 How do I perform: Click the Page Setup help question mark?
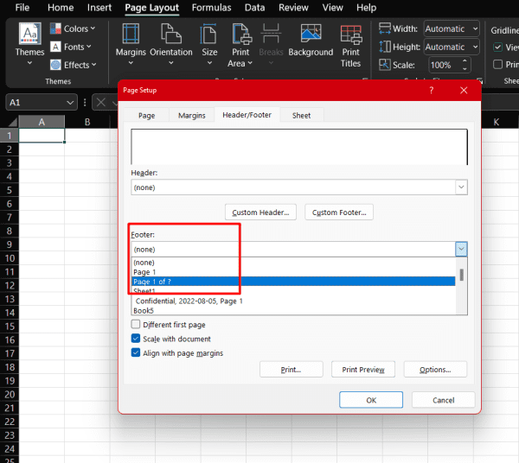[432, 90]
